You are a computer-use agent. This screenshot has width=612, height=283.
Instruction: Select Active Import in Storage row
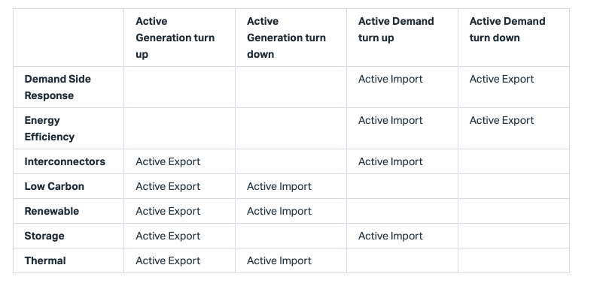(390, 236)
